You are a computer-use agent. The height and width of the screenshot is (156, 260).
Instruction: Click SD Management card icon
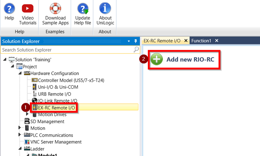pos(27,121)
